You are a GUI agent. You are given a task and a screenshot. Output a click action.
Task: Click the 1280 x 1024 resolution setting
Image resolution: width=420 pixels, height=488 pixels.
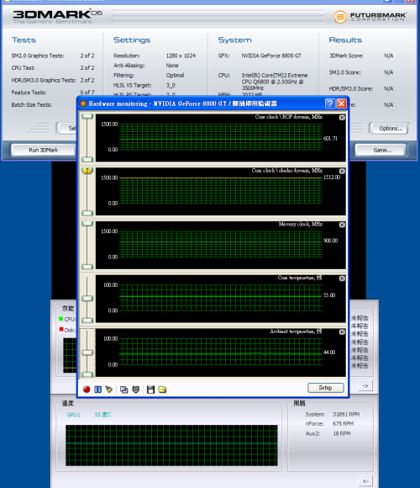pos(181,56)
